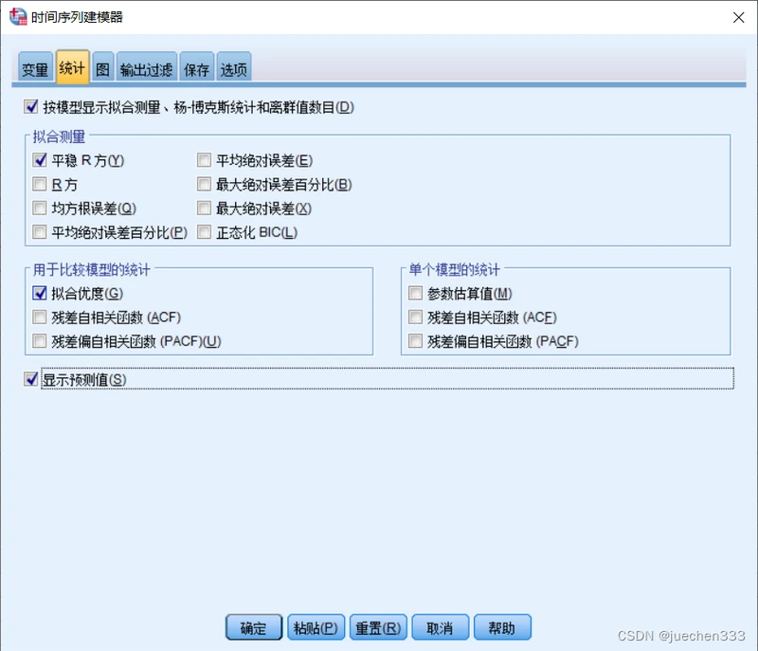
Task: Toggle 按模型显示拟合测量 checkbox
Action: [x=31, y=107]
